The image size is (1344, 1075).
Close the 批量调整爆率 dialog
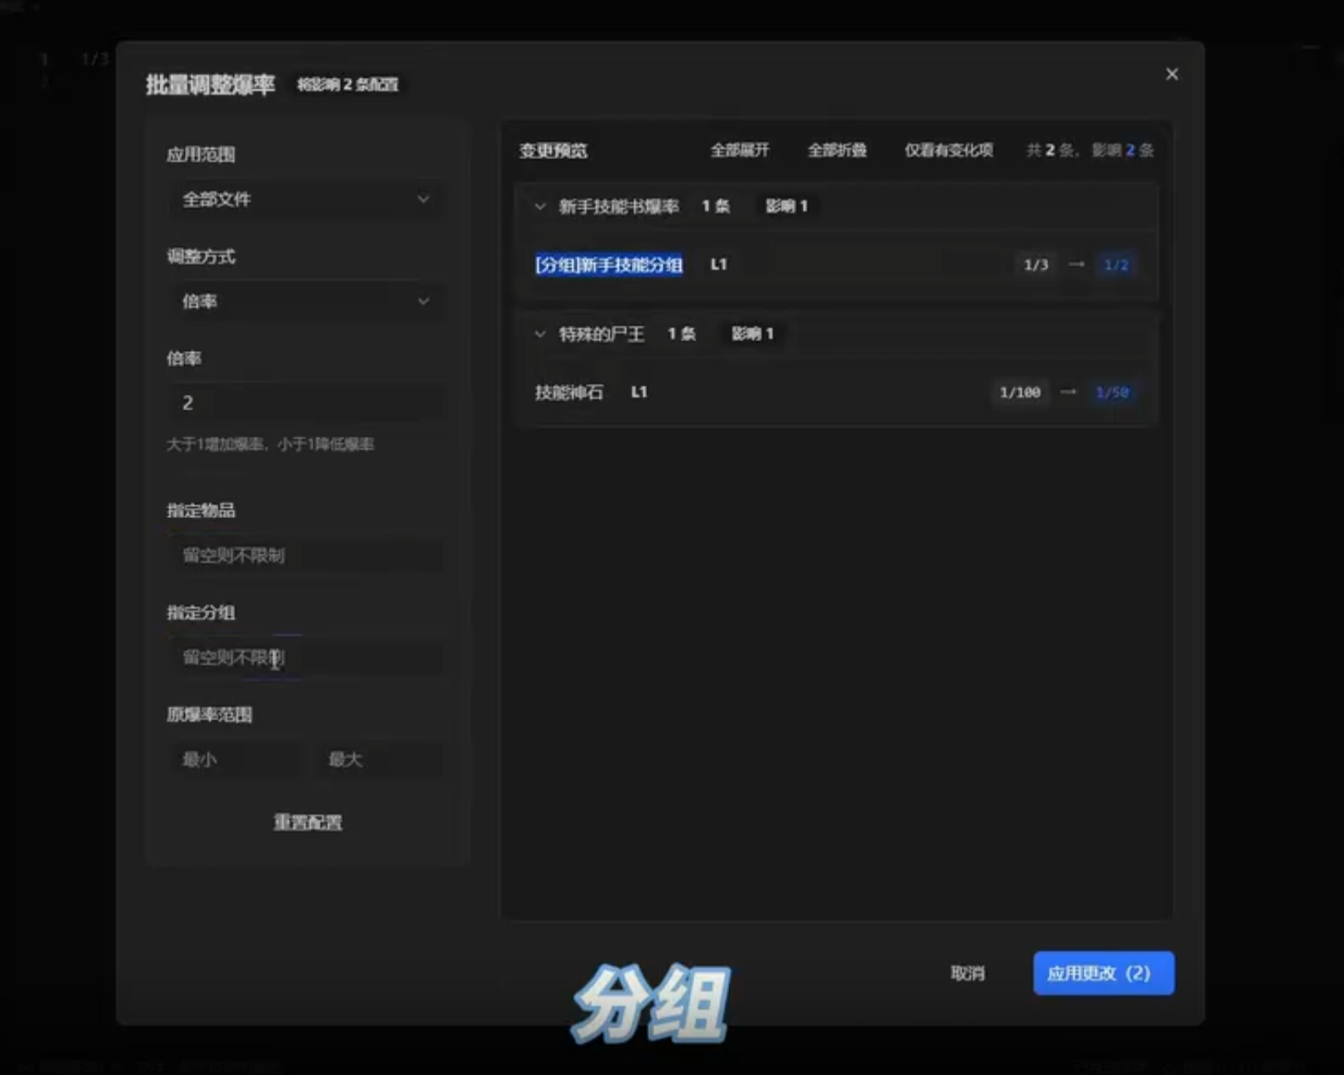[x=1172, y=74]
